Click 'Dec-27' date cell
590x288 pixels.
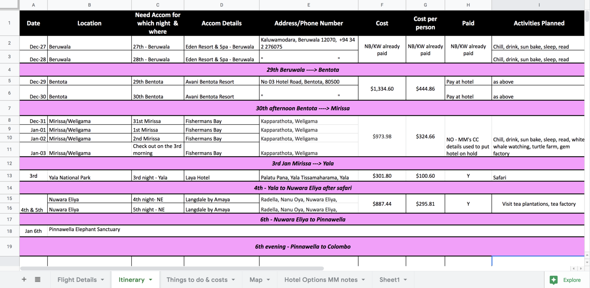[34, 43]
